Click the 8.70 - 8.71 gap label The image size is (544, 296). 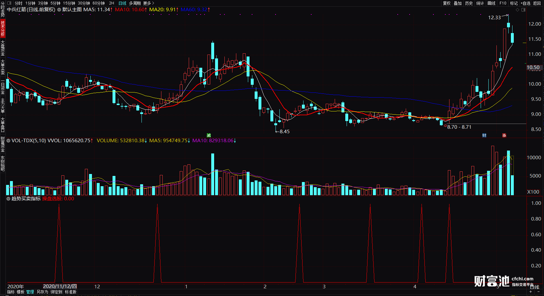(x=459, y=127)
